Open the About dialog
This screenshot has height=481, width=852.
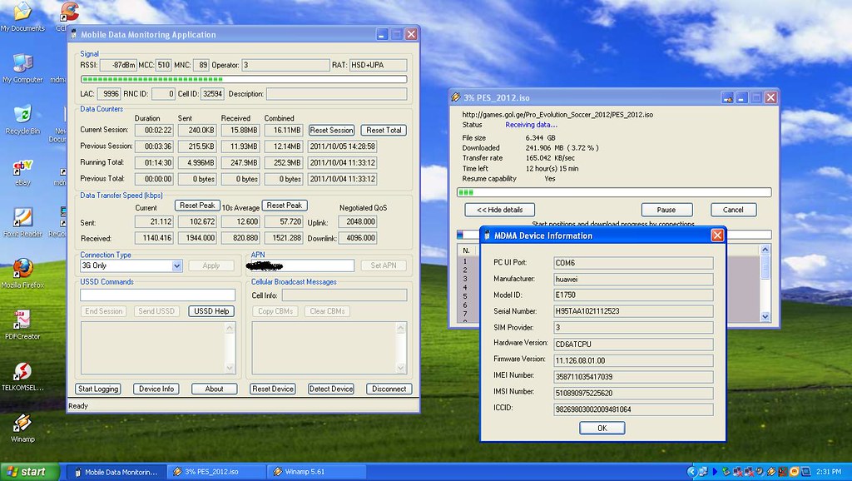pos(214,389)
